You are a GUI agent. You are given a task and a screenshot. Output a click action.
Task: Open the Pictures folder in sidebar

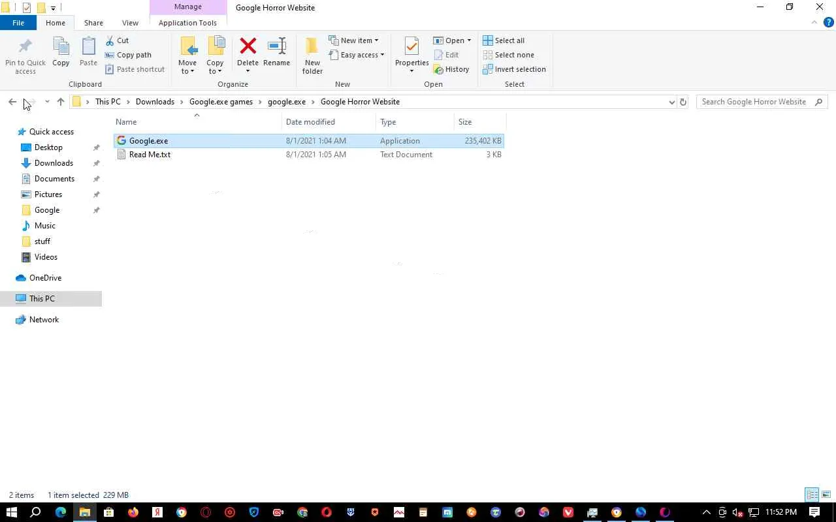point(49,194)
